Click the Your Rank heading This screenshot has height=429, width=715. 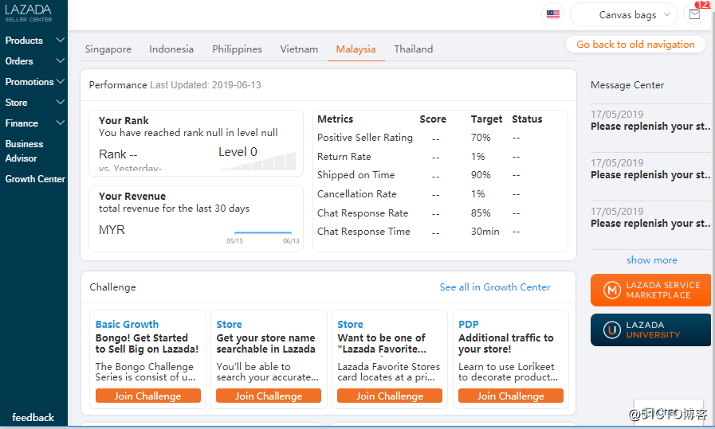coord(124,121)
